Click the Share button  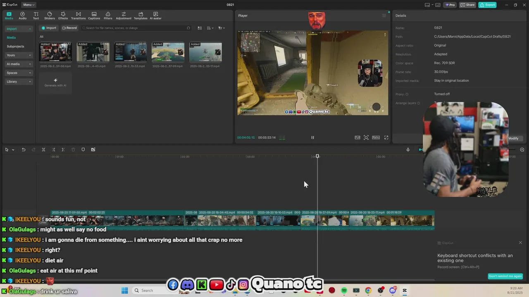pos(468,5)
